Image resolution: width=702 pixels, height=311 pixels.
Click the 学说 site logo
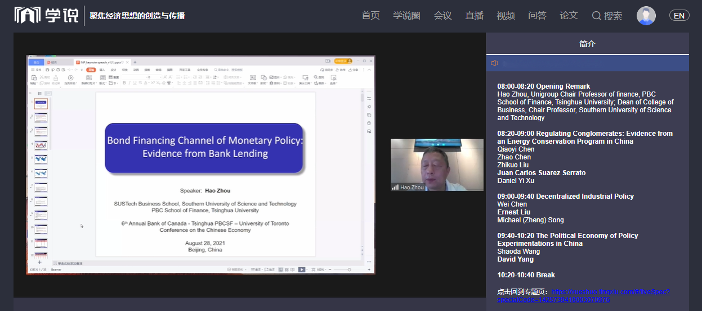coord(39,15)
